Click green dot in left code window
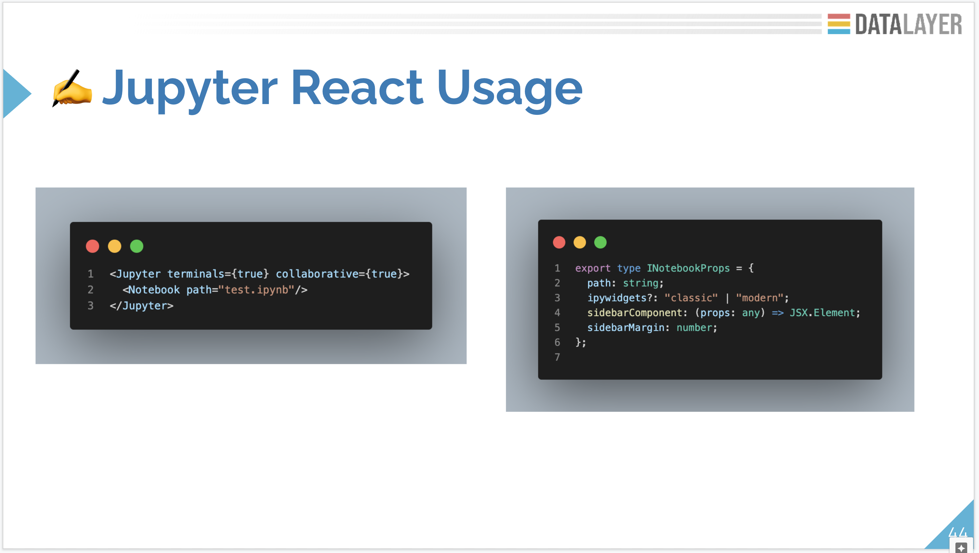Image resolution: width=979 pixels, height=553 pixels. (x=137, y=246)
